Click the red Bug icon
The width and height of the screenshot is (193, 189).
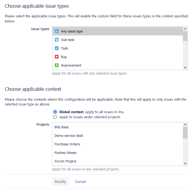(56, 57)
